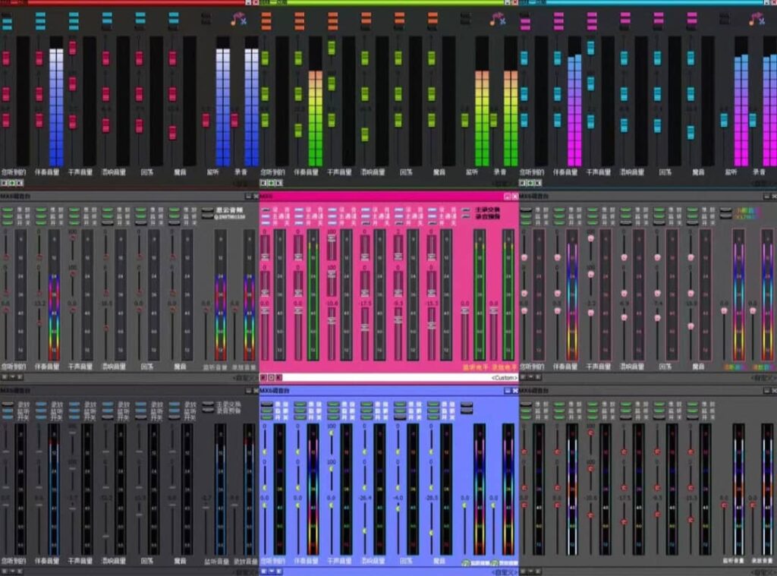Click the music-note icon in the cyan mixer
Viewport: 777px width, 576px height.
[x=757, y=19]
